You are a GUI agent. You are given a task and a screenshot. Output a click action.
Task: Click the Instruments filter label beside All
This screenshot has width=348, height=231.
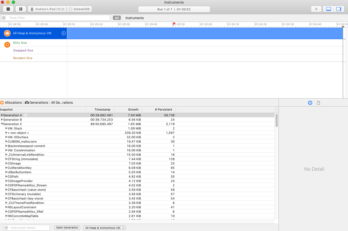coord(134,18)
